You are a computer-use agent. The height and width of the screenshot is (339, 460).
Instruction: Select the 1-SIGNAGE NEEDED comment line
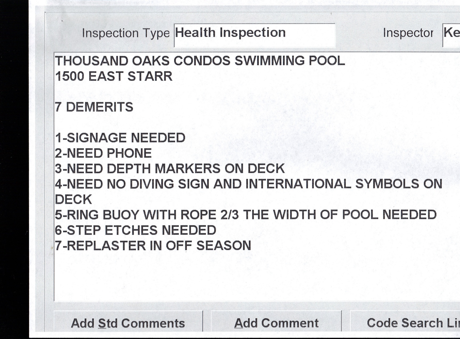click(120, 138)
